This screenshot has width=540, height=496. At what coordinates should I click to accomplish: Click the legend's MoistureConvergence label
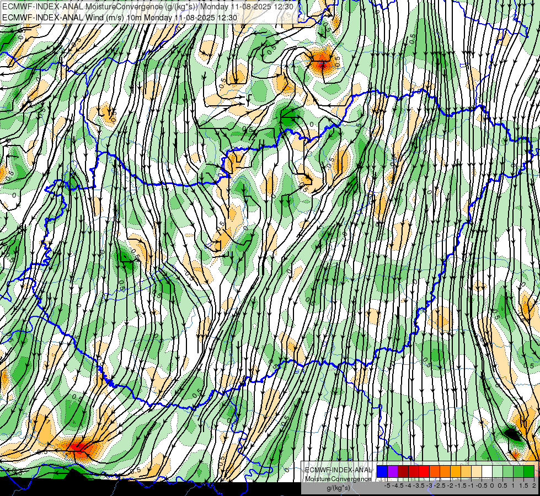[338, 479]
